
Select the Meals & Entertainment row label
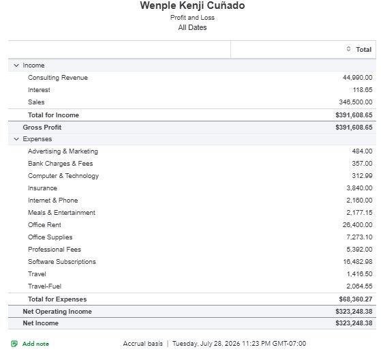[61, 213]
